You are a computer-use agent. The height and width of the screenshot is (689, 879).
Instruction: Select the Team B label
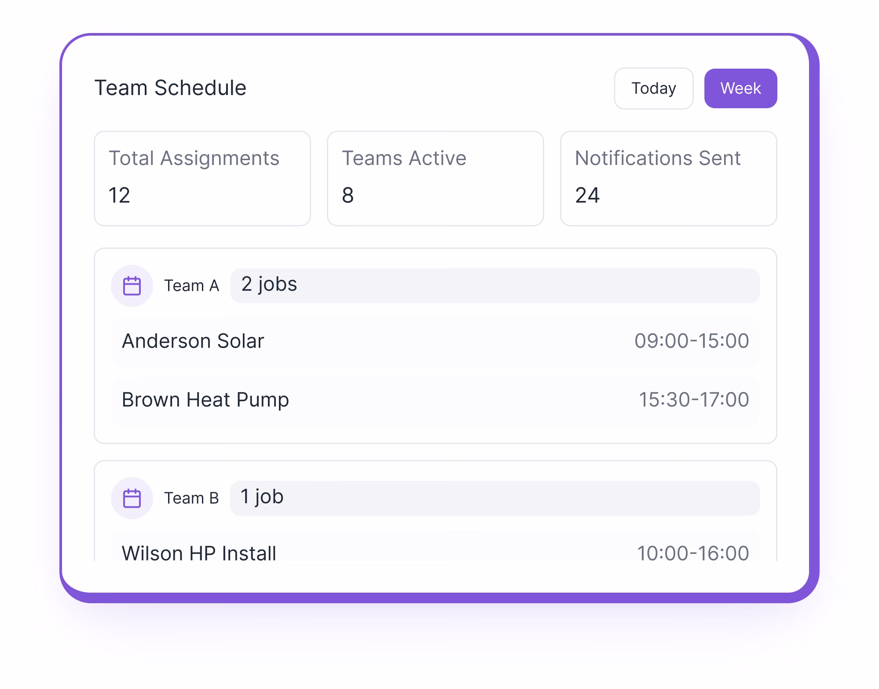192,498
